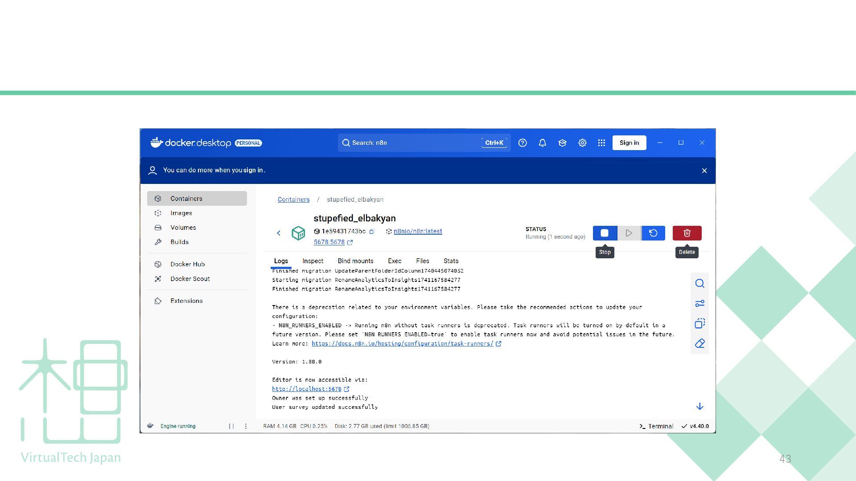
Task: Open the n8nio/n8n:latest image link
Action: pyautogui.click(x=417, y=231)
